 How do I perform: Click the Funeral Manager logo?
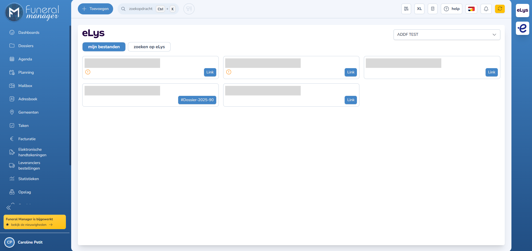tap(32, 12)
